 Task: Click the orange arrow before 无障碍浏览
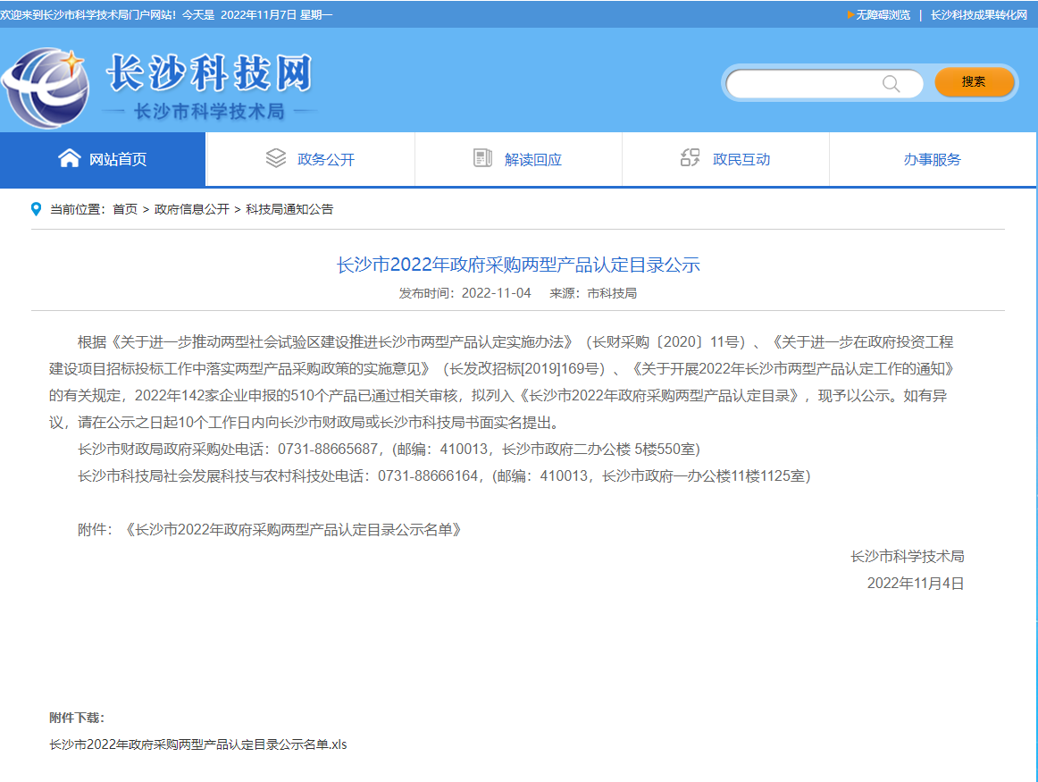[850, 14]
